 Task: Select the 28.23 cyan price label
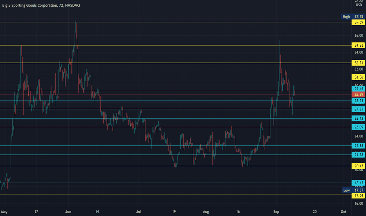click(358, 101)
